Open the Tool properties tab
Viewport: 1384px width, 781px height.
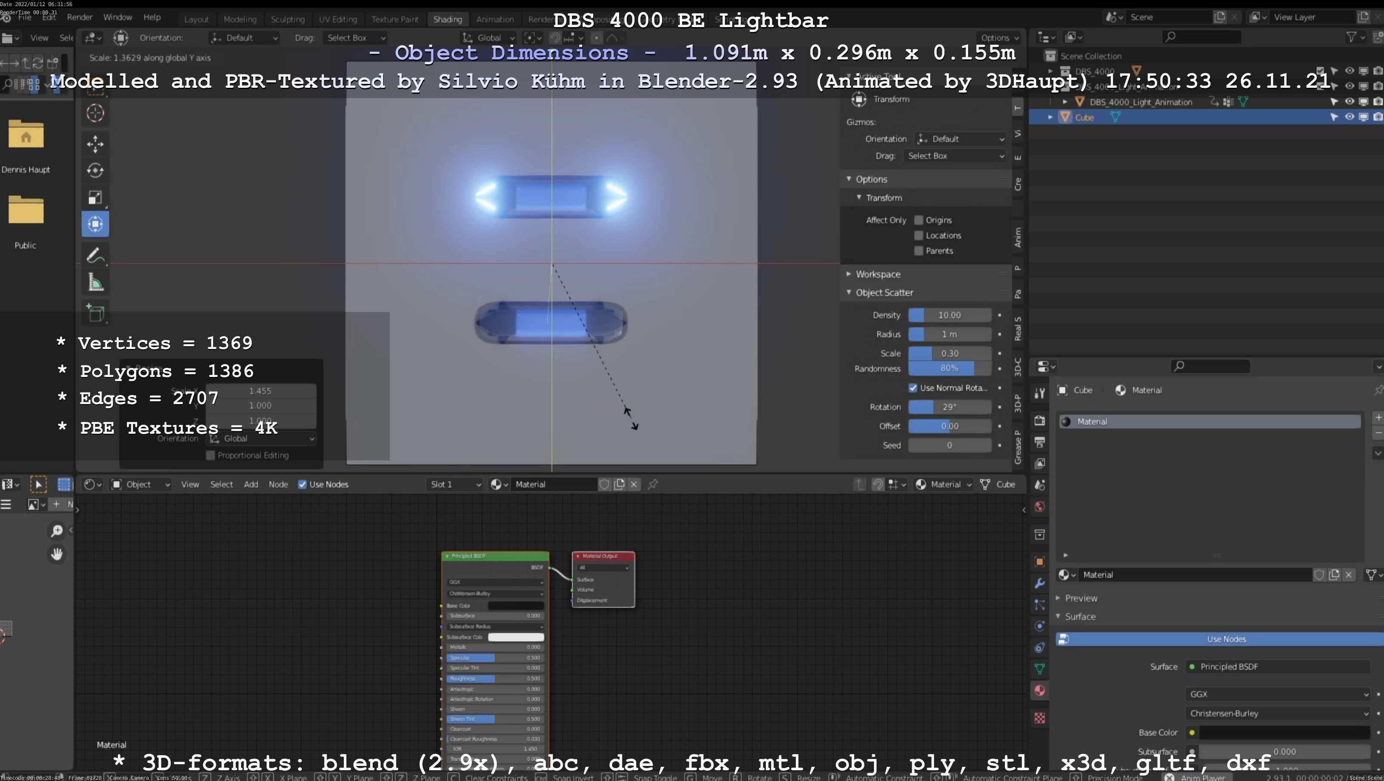coord(1040,392)
